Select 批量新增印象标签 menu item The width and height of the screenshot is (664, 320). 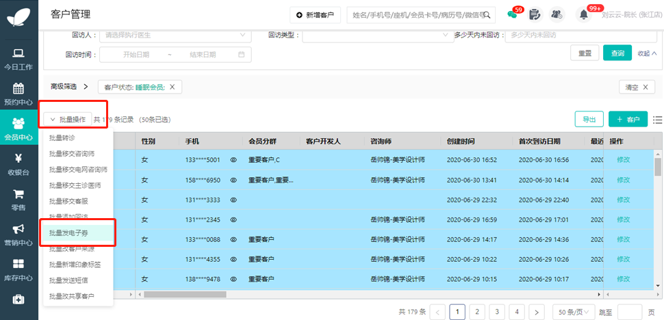point(78,265)
